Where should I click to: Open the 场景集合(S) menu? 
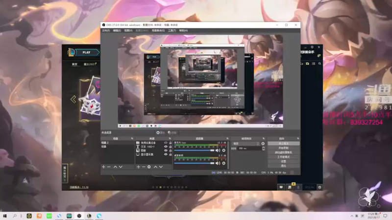pos(158,30)
